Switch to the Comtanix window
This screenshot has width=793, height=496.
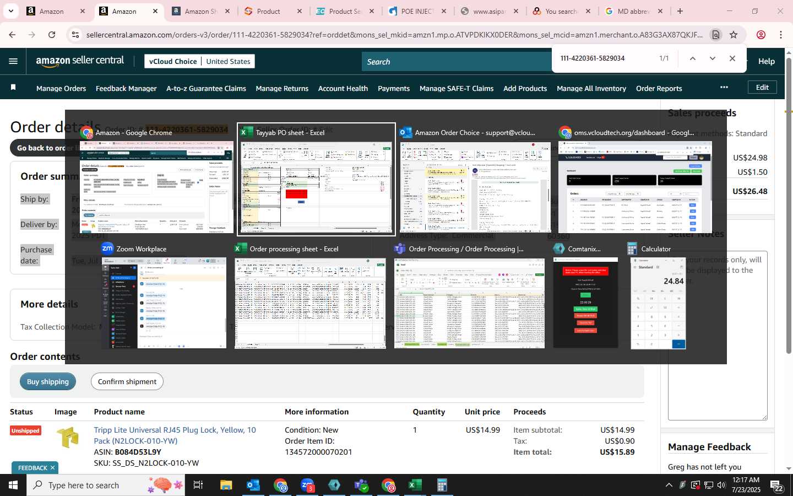[585, 296]
